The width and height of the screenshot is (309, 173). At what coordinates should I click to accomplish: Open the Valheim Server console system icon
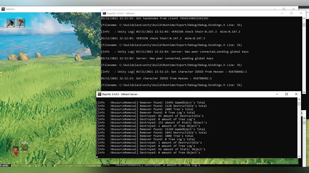pos(99,94)
